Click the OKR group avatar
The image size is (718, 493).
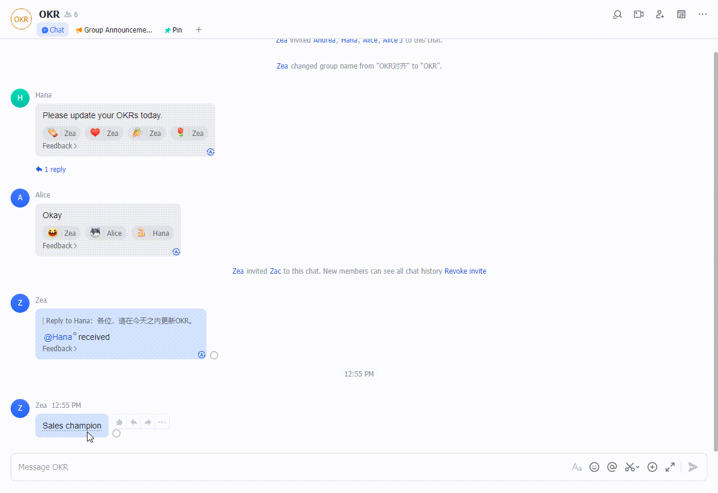pos(21,19)
